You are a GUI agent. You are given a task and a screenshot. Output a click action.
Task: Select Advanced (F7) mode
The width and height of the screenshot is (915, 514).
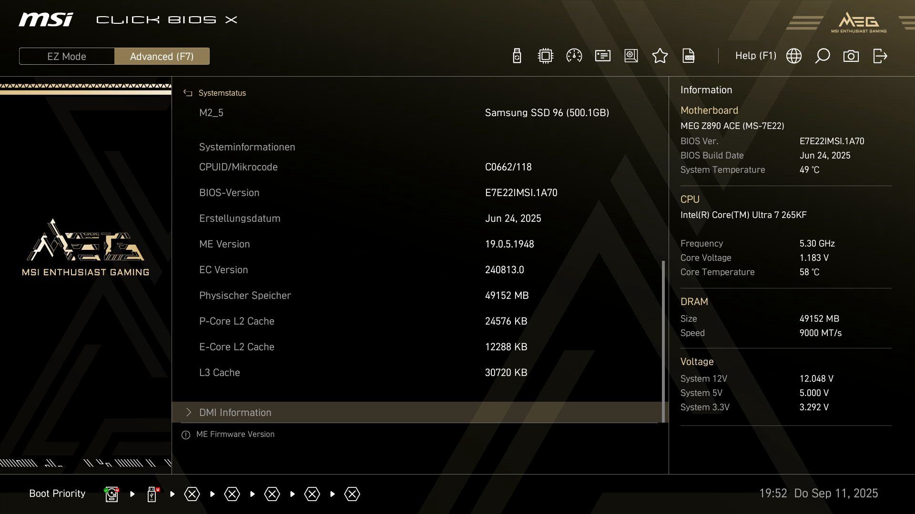[162, 56]
